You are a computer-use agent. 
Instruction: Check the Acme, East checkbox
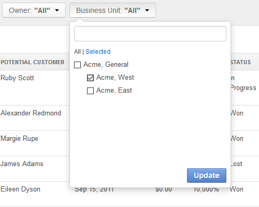point(90,91)
